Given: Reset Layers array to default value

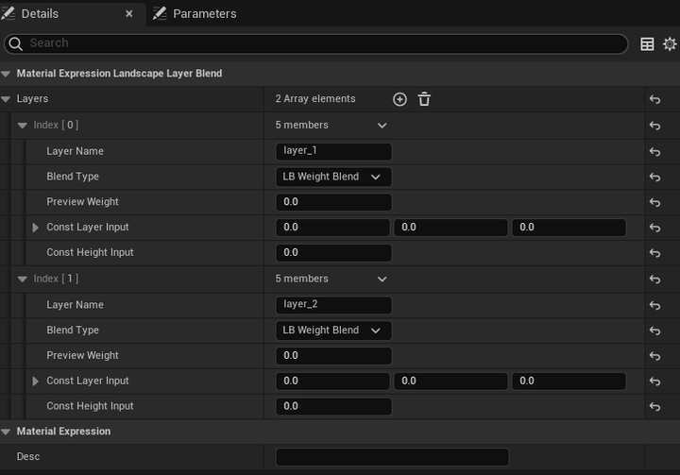Looking at the screenshot, I should (654, 99).
